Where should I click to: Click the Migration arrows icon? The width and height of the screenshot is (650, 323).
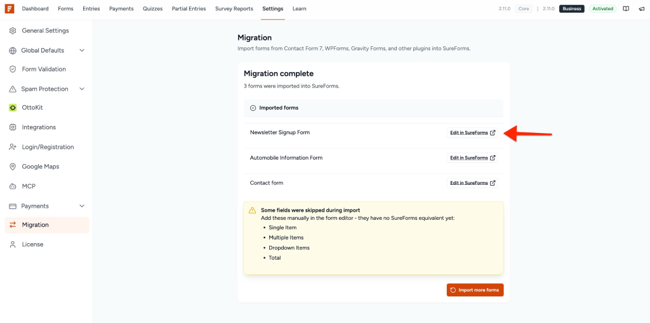coord(13,225)
